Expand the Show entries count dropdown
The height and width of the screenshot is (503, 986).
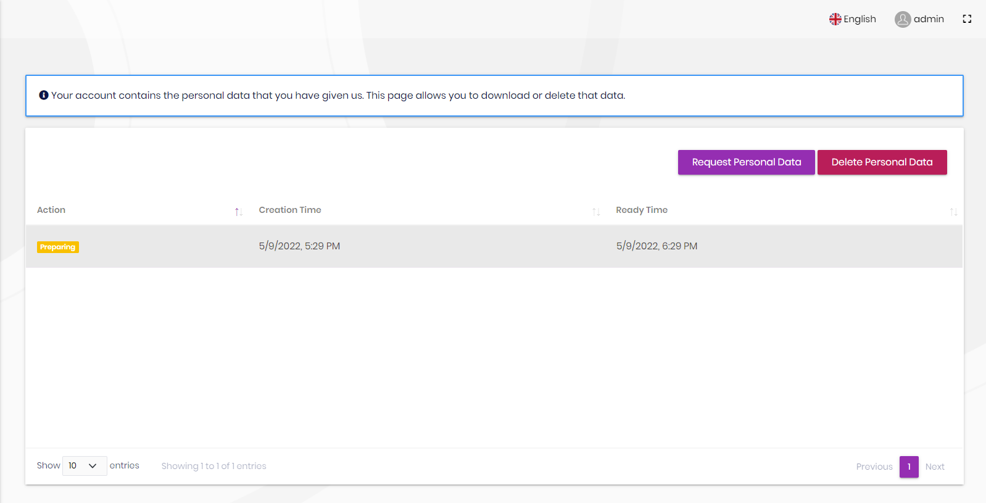point(84,466)
